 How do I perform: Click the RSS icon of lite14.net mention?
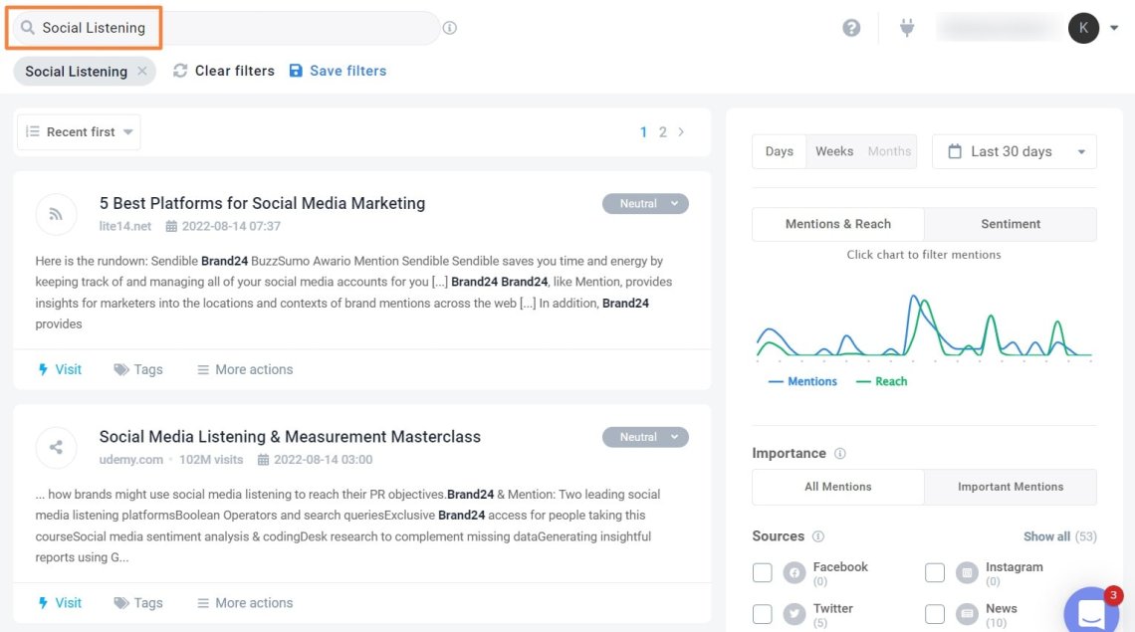coord(56,214)
